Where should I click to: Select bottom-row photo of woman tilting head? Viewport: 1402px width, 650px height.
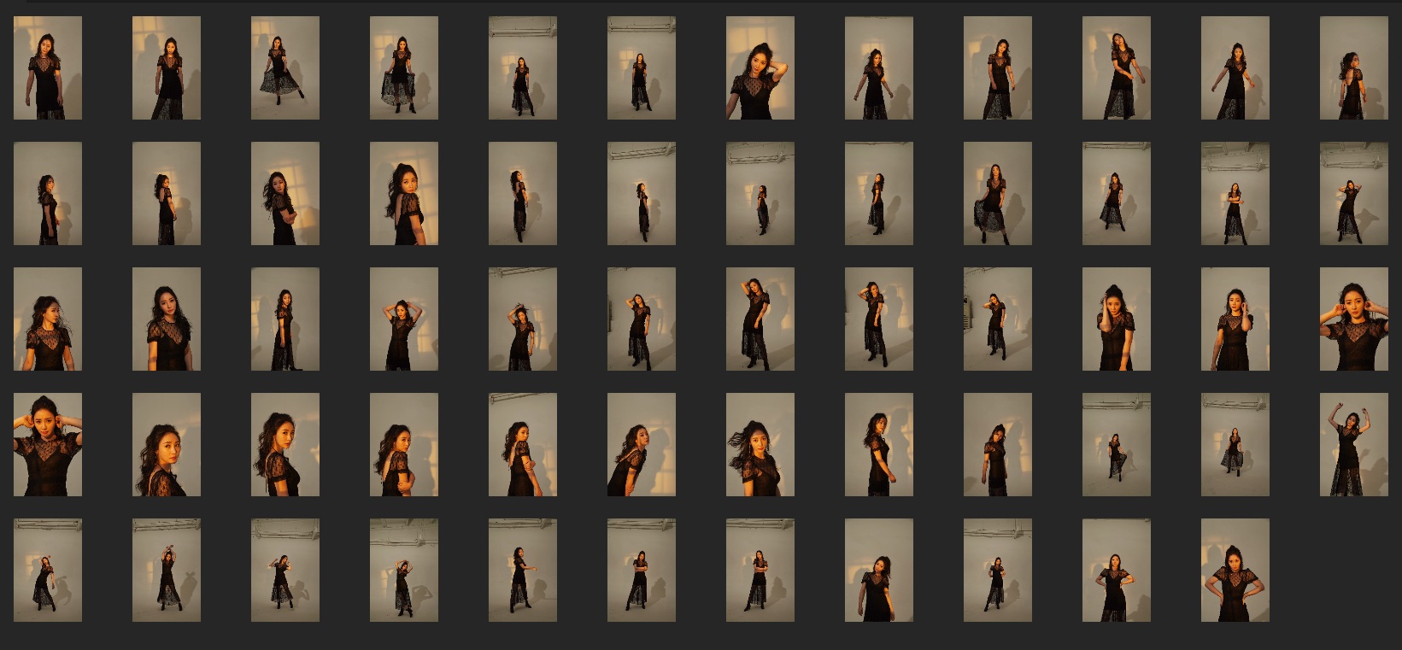pyautogui.click(x=879, y=570)
